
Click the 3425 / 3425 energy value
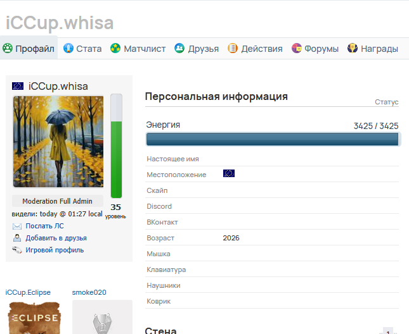pos(376,126)
